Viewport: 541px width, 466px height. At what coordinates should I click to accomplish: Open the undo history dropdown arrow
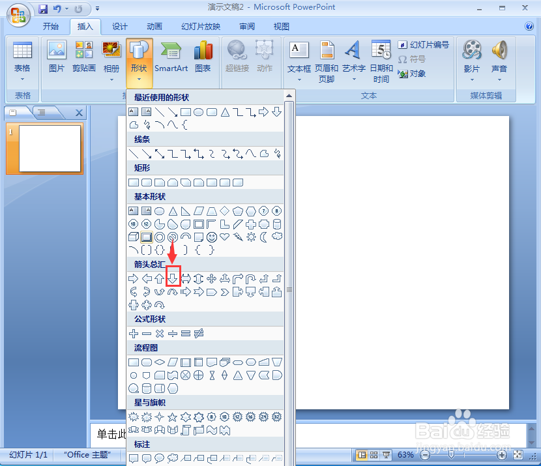66,8
